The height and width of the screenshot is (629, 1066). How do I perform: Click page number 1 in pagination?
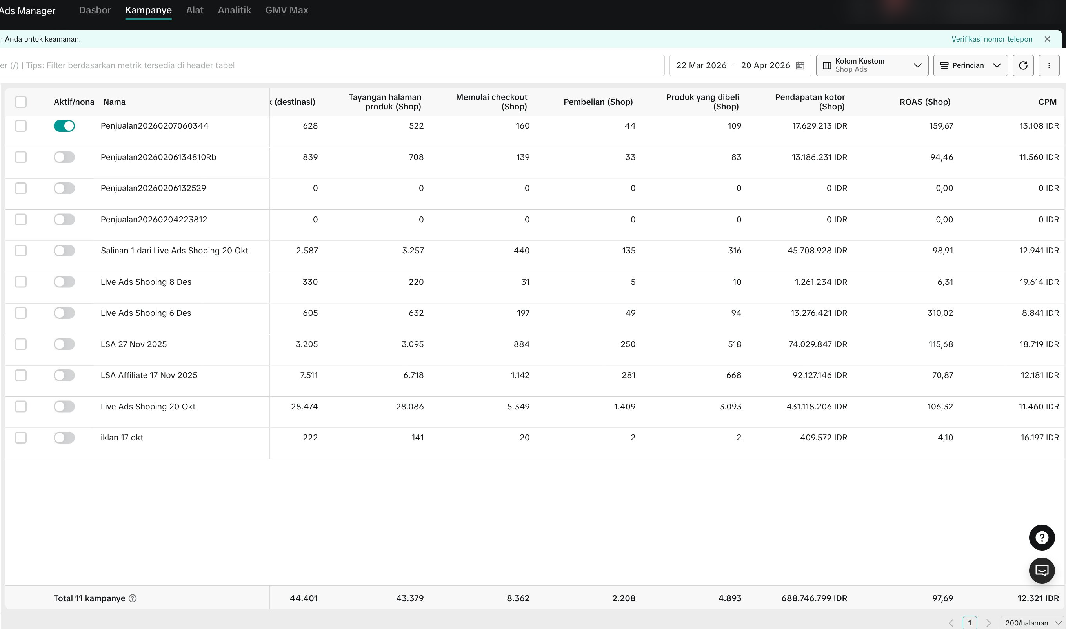(970, 623)
